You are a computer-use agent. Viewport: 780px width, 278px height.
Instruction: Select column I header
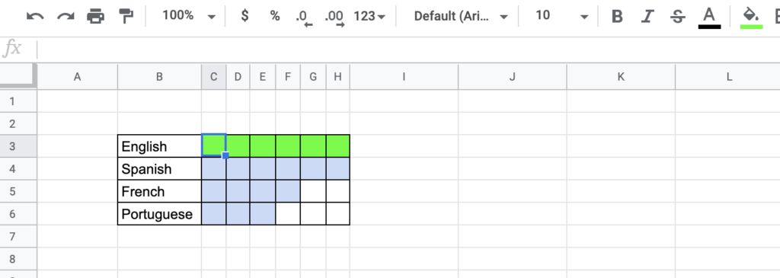pos(404,77)
